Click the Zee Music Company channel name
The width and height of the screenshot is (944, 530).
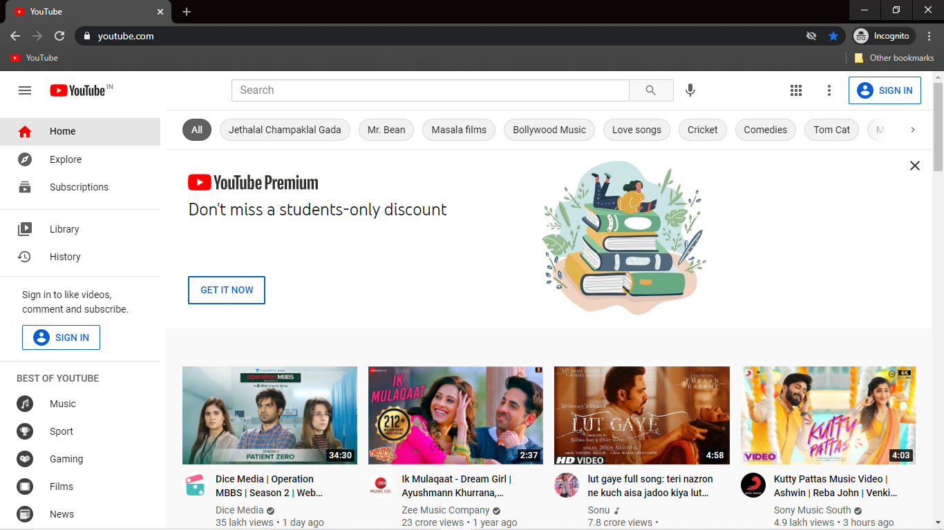click(x=446, y=510)
